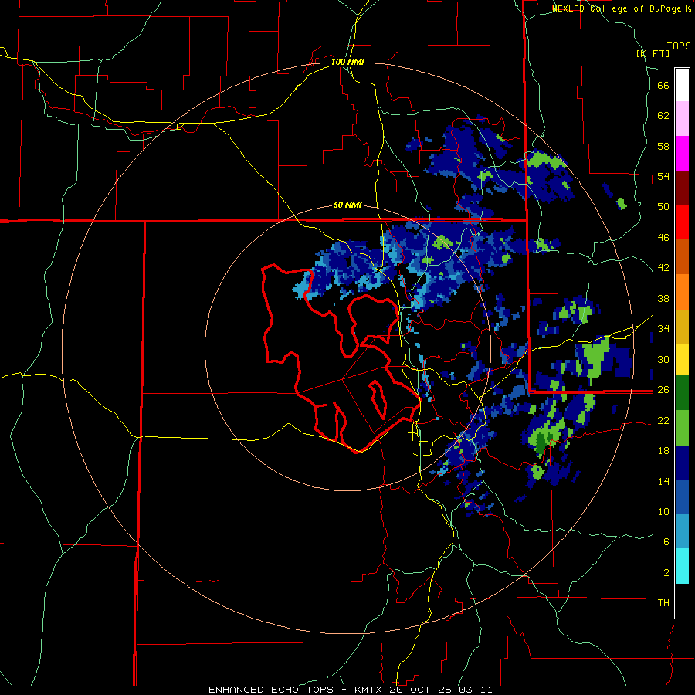Click the yellow swatch in the legend
The width and height of the screenshot is (695, 695).
pos(682,360)
